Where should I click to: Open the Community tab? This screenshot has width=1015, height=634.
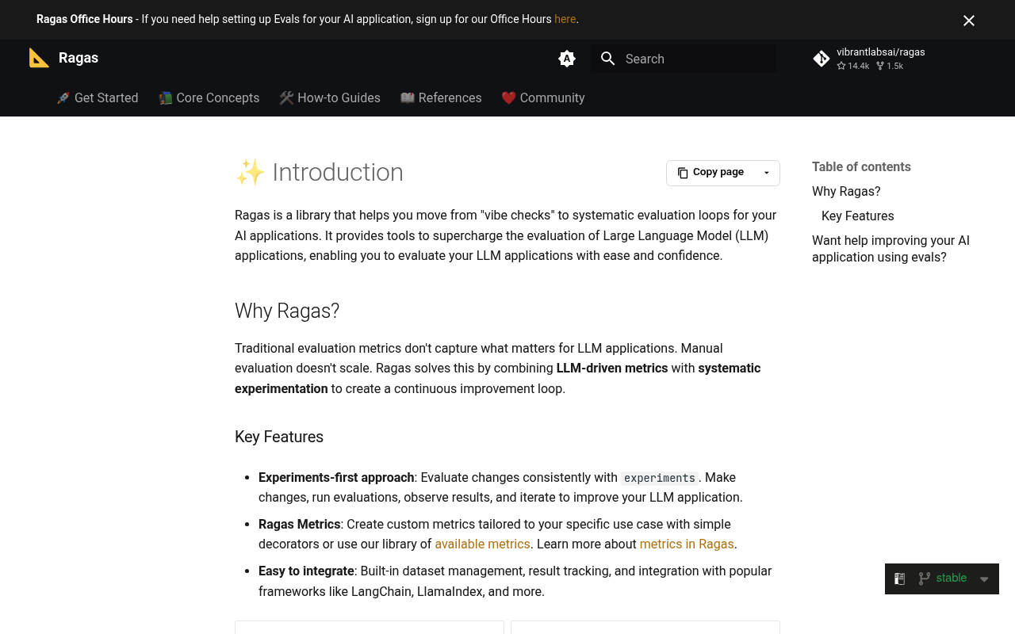(543, 97)
